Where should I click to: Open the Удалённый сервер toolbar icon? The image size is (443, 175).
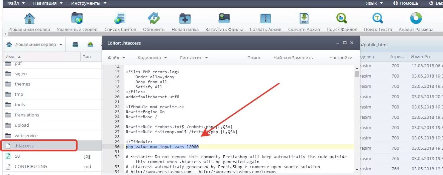tap(77, 18)
